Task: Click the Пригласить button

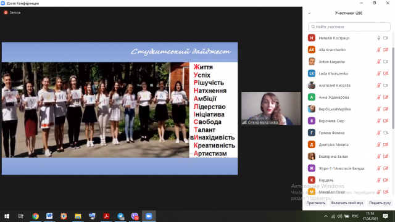Action: (x=316, y=203)
